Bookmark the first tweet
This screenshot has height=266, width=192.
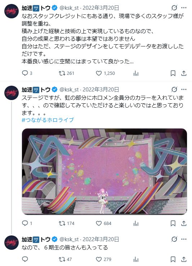coord(173,73)
